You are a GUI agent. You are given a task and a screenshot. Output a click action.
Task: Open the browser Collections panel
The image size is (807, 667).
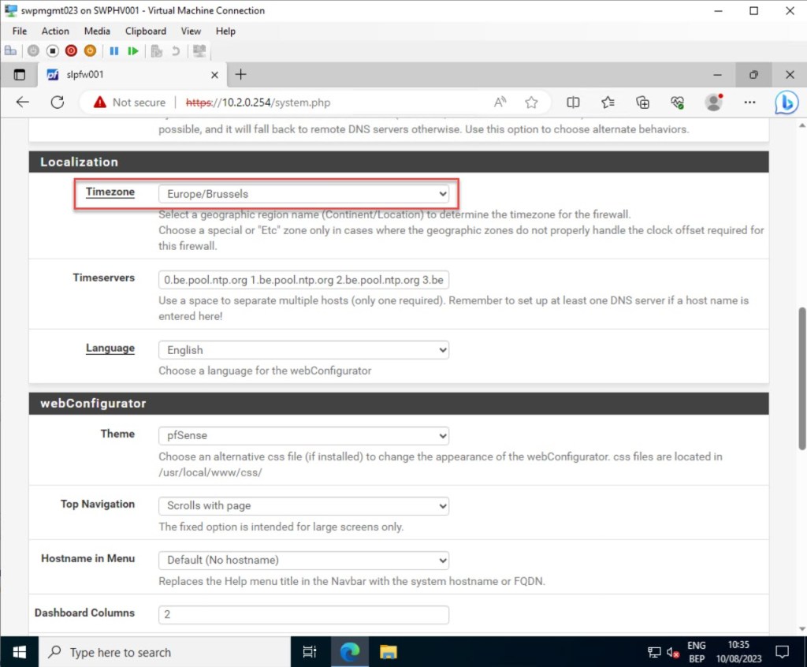642,102
